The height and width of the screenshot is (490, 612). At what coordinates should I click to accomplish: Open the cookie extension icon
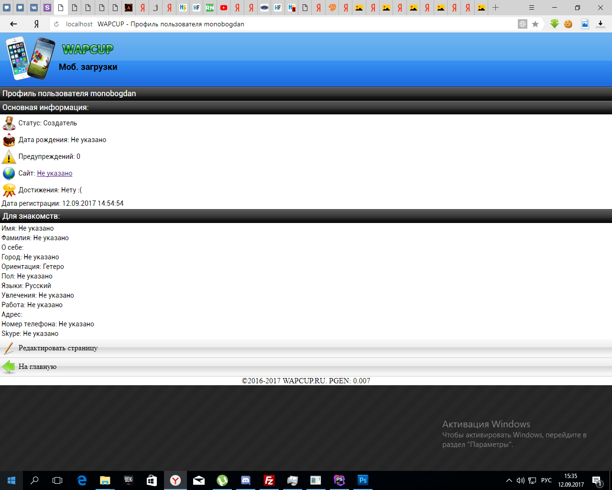point(568,24)
